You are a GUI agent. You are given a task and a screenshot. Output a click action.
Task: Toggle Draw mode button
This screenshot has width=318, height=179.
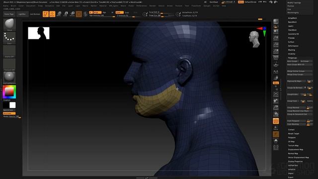pyautogui.click(x=52, y=14)
